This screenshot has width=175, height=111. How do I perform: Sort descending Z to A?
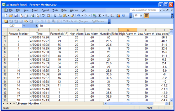(112, 16)
